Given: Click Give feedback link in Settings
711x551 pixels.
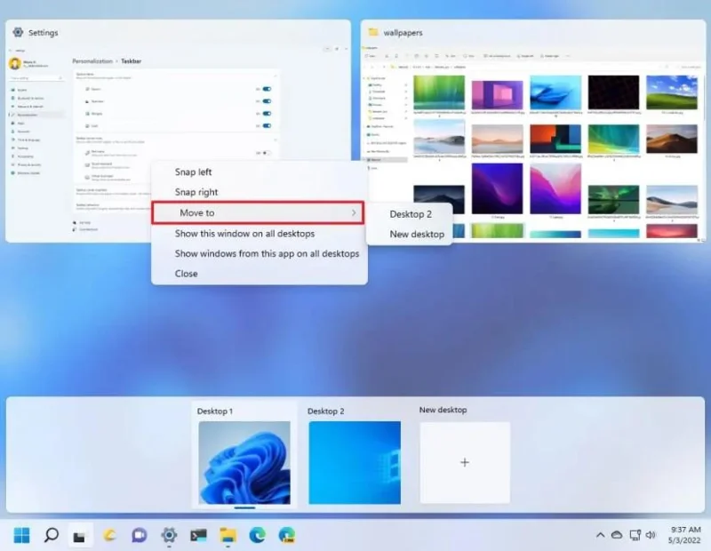Looking at the screenshot, I should point(88,229).
